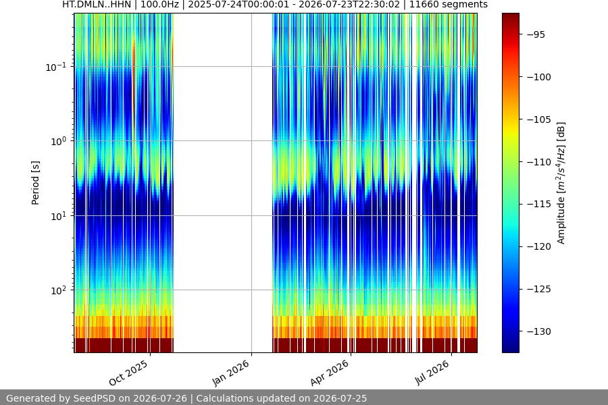Click the dark red top of colorbar
This screenshot has height=405, width=608.
(x=510, y=20)
